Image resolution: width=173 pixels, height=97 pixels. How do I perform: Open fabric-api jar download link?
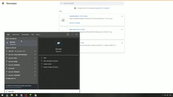pyautogui.click(x=77, y=29)
